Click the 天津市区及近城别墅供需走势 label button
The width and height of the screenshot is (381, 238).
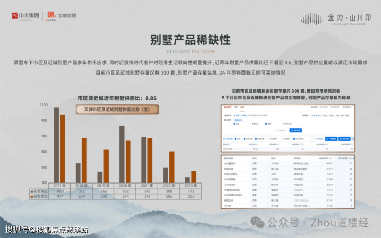(117, 109)
